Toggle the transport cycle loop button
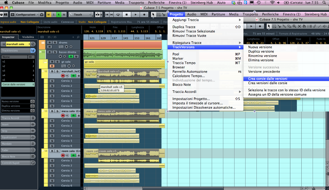This screenshot has width=329, height=190. [118, 14]
